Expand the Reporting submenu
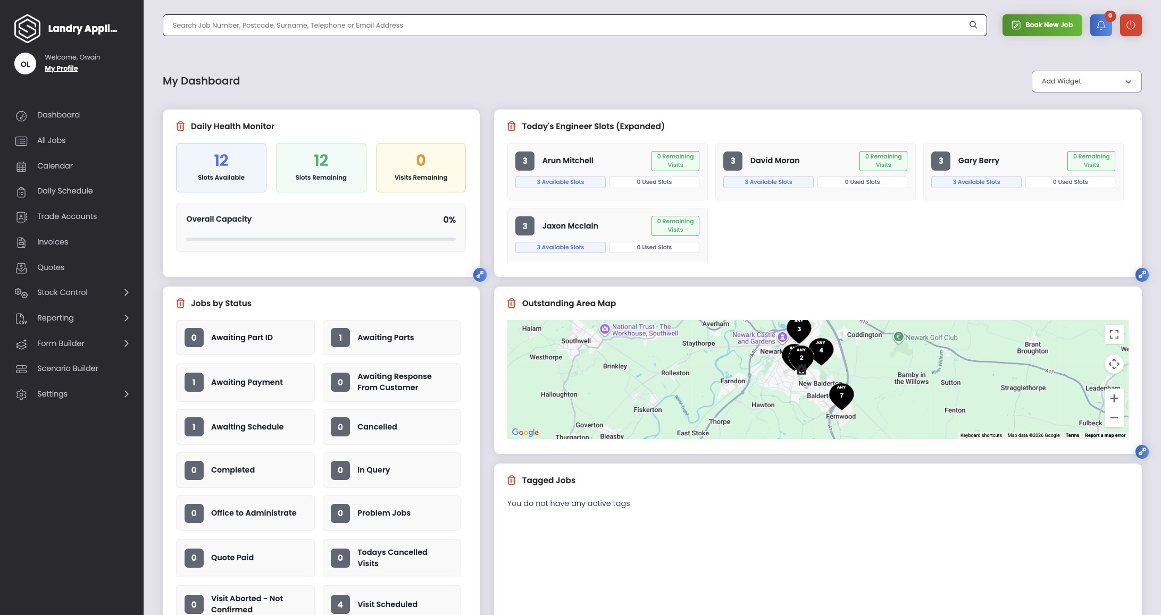Viewport: 1161px width, 615px height. [126, 318]
